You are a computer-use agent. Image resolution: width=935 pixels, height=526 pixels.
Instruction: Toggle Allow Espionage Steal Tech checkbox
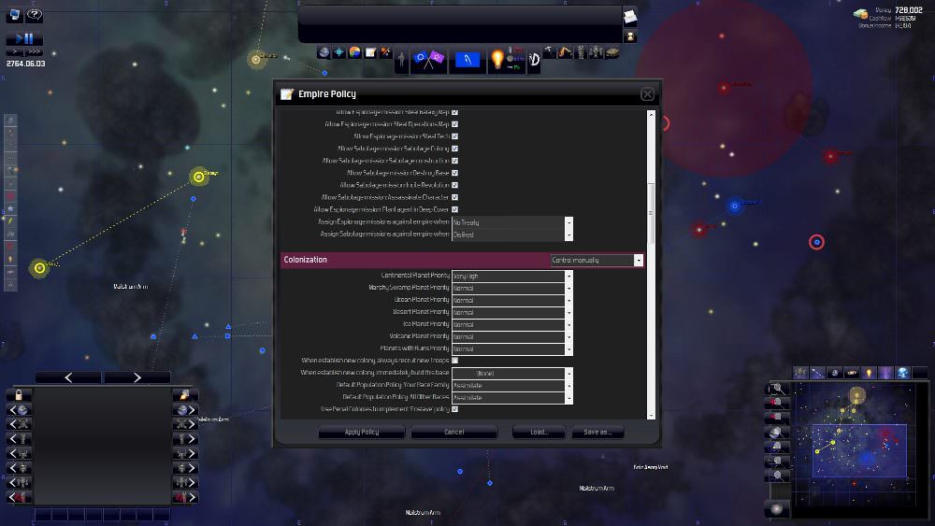point(455,136)
